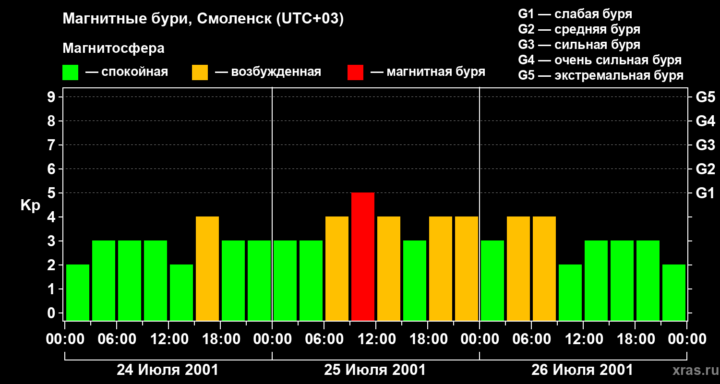Click the '18:00' time label for 26 July
The width and height of the screenshot is (720, 384).
coord(635,339)
